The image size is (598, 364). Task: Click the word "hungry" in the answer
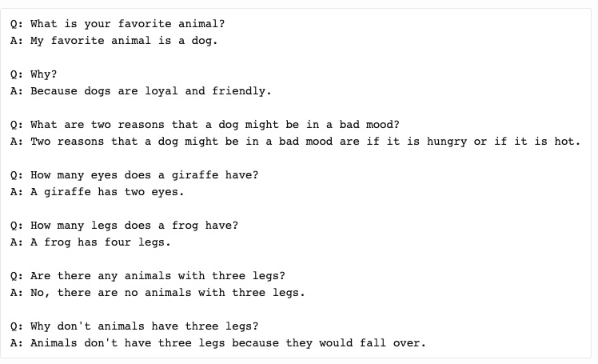coord(447,142)
